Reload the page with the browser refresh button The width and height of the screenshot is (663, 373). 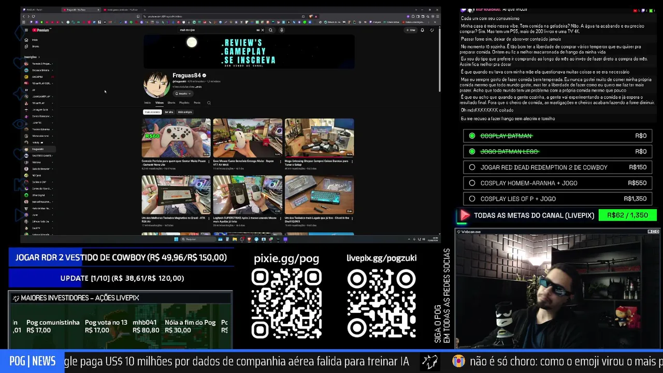point(33,16)
